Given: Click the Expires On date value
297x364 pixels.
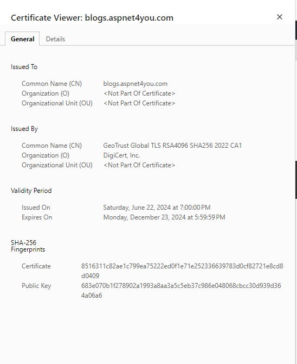Looking at the screenshot, I should tap(164, 217).
